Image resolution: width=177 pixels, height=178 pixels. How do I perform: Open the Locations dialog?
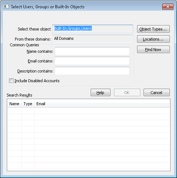(153, 39)
